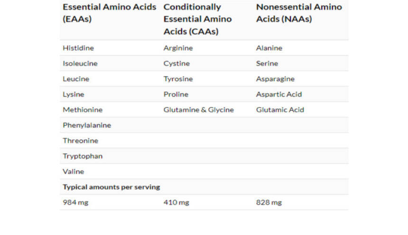Select the 984 mg value
Image resolution: width=408 pixels, height=235 pixels.
click(75, 203)
